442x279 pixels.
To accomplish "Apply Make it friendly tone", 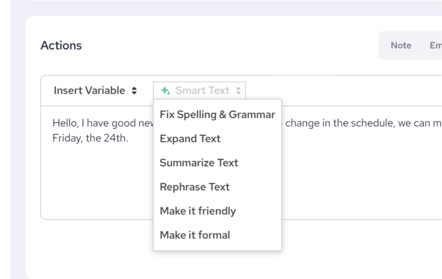I will click(198, 211).
